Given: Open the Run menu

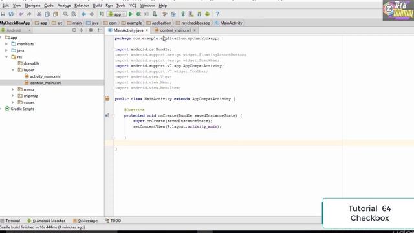Looking at the screenshot, I should pos(109,5).
